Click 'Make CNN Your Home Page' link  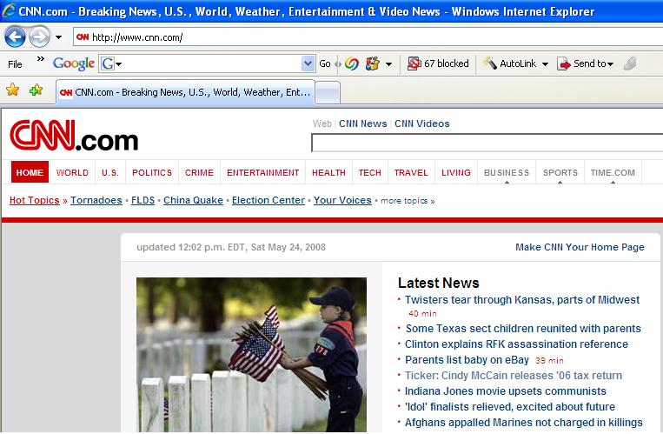click(580, 247)
